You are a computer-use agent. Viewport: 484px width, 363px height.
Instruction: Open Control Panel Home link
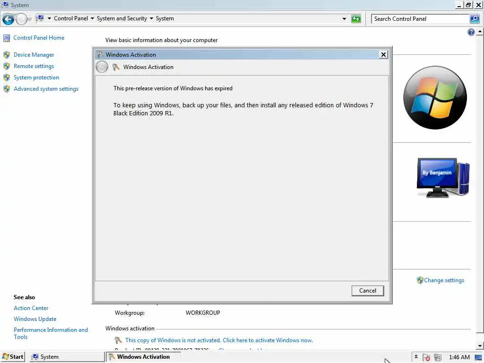pyautogui.click(x=39, y=38)
